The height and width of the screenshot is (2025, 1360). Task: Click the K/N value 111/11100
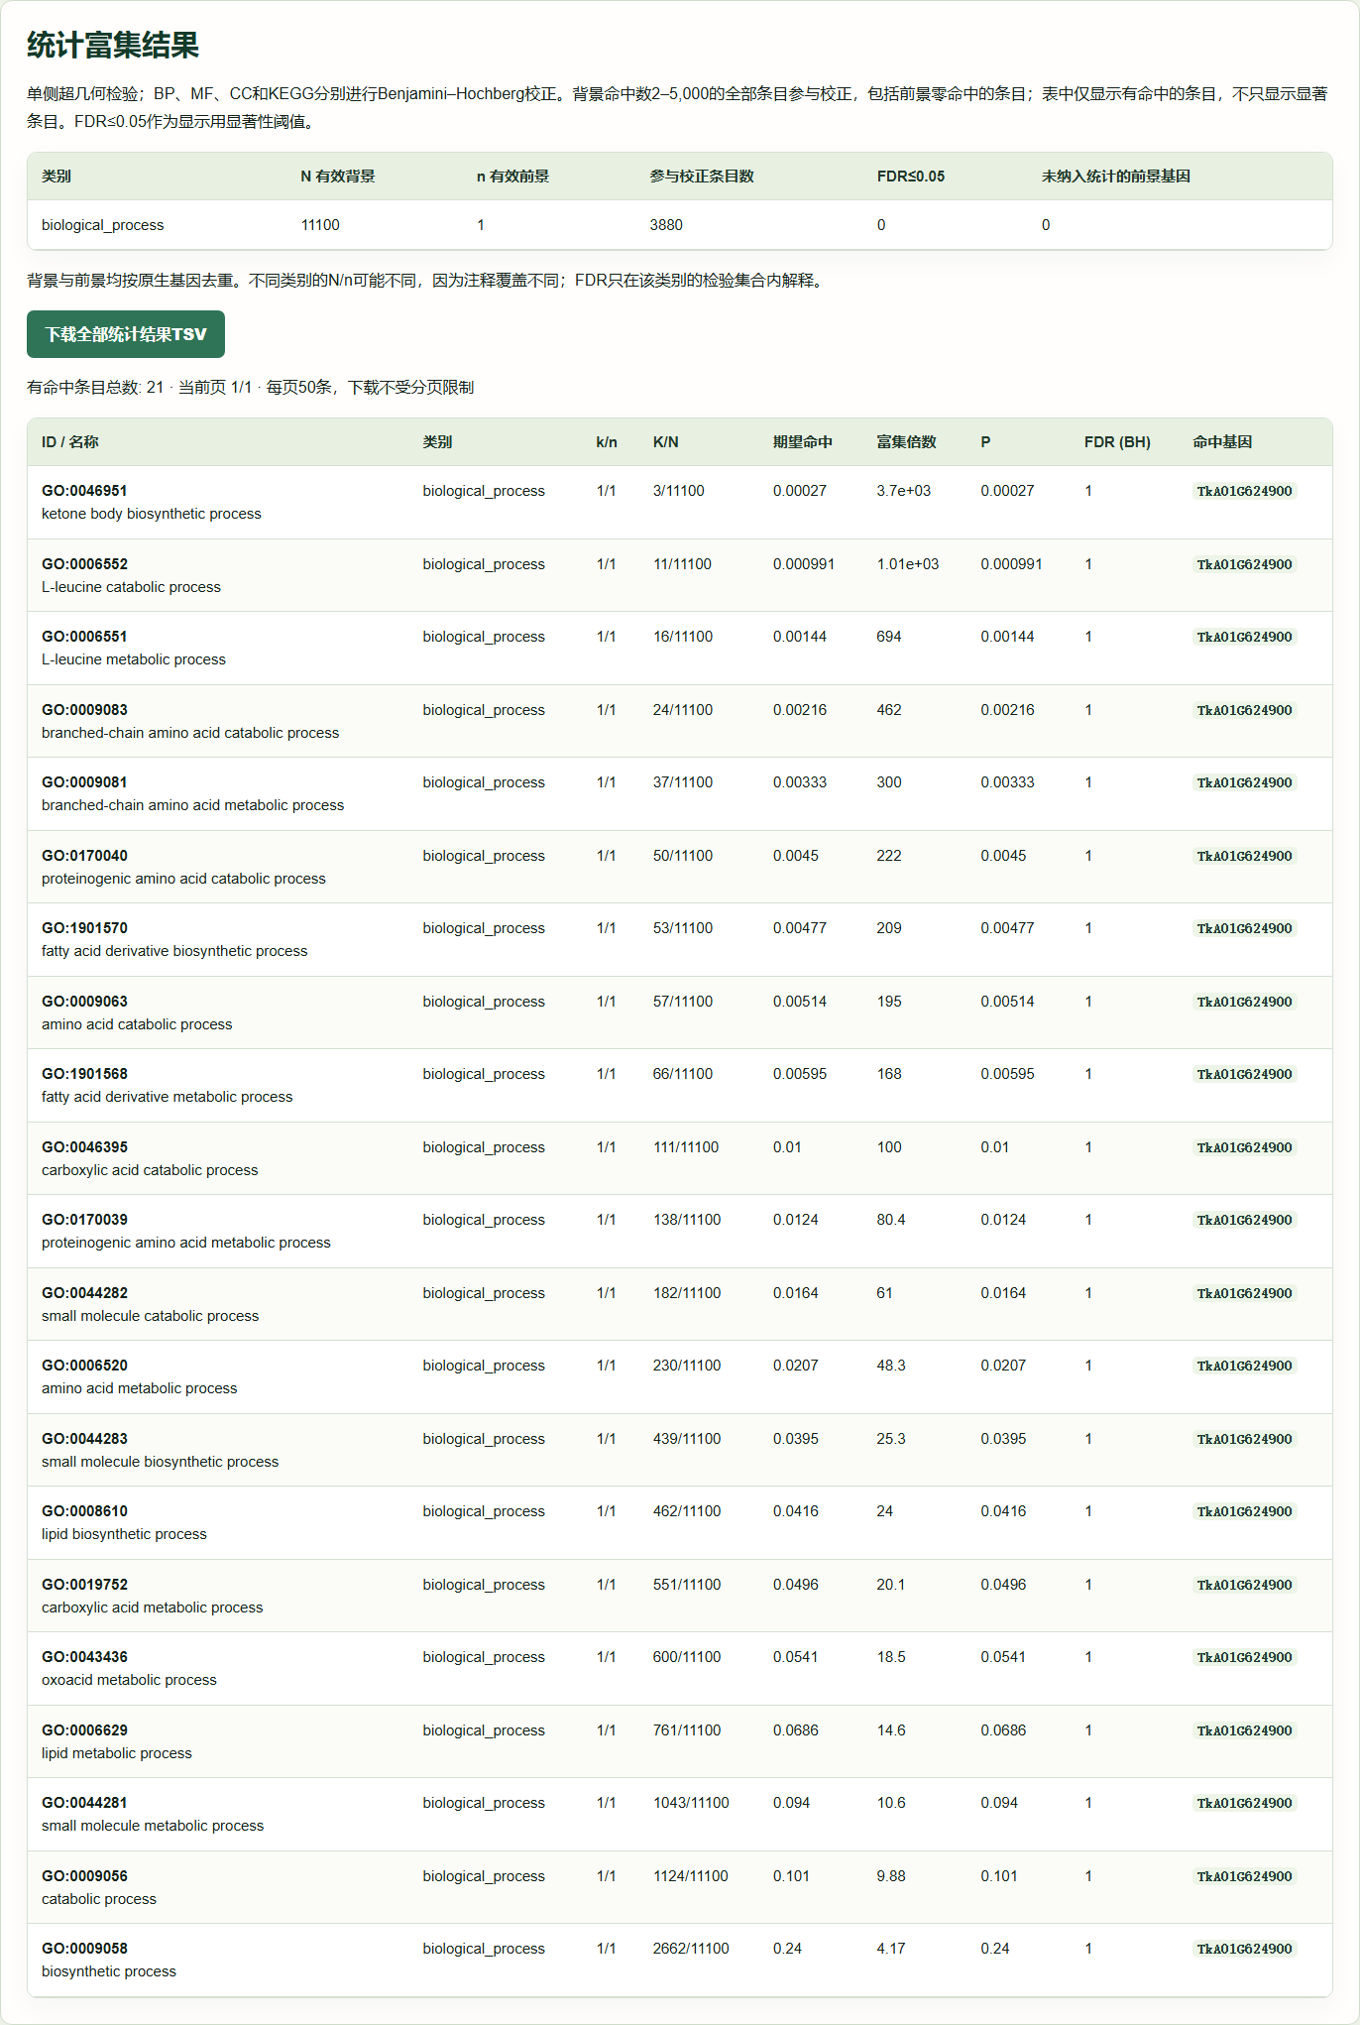tap(686, 1147)
